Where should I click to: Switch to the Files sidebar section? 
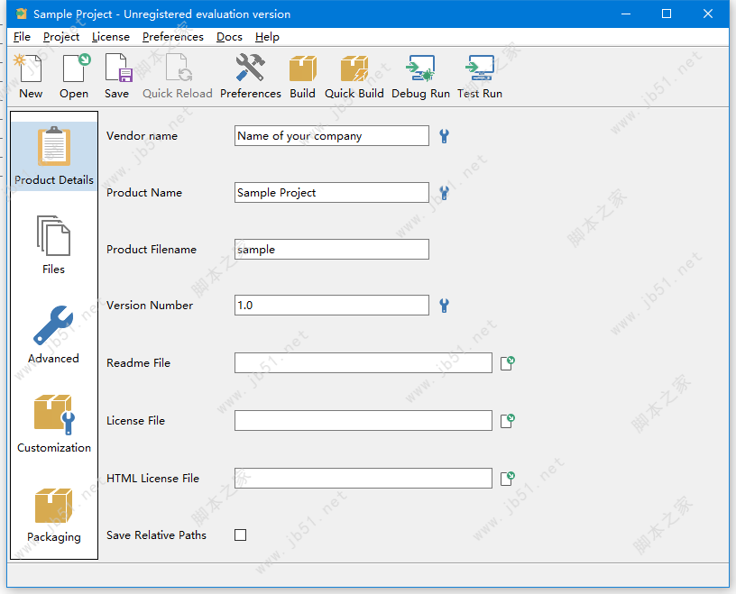click(x=53, y=245)
